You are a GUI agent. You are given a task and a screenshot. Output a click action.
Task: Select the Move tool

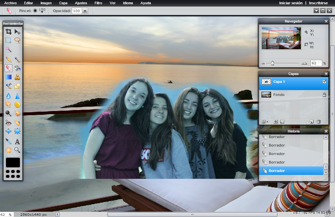[17, 32]
